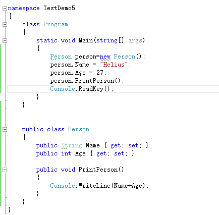Select the grayed args parameter

coord(135,40)
